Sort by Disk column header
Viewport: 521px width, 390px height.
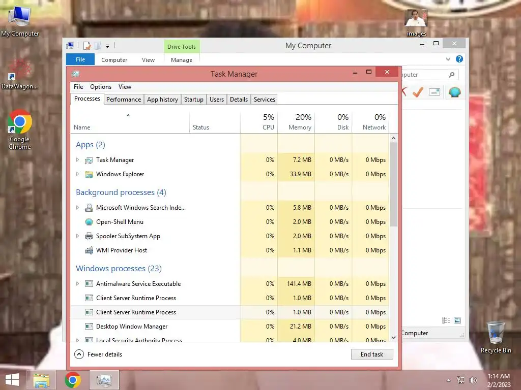point(334,122)
